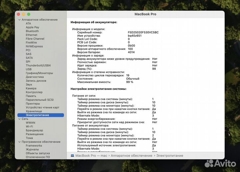The width and height of the screenshot is (240, 172).
Task: Collapse the Программное обеспечение section chevron
Action: tap(19, 142)
